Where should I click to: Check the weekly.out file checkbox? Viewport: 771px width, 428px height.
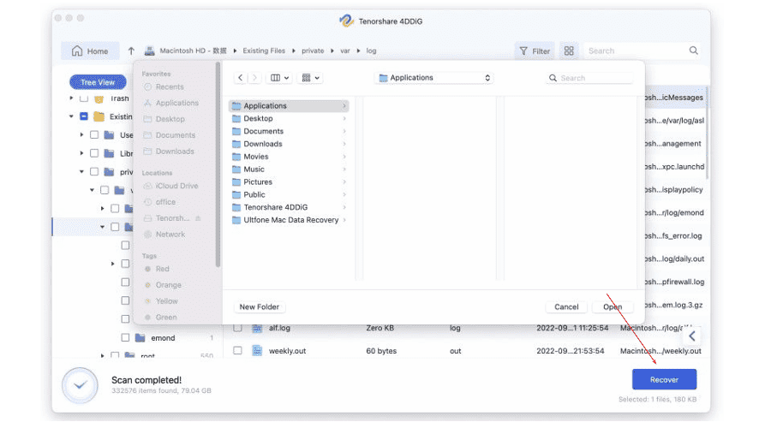[x=237, y=351]
